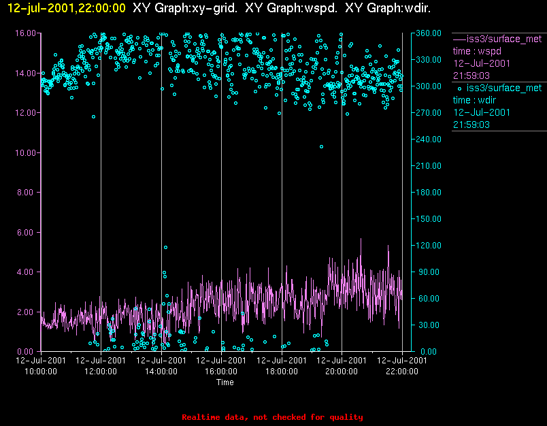The image size is (547, 426).
Task: Click the 16:00:00 x-axis tick label
Action: click(220, 372)
